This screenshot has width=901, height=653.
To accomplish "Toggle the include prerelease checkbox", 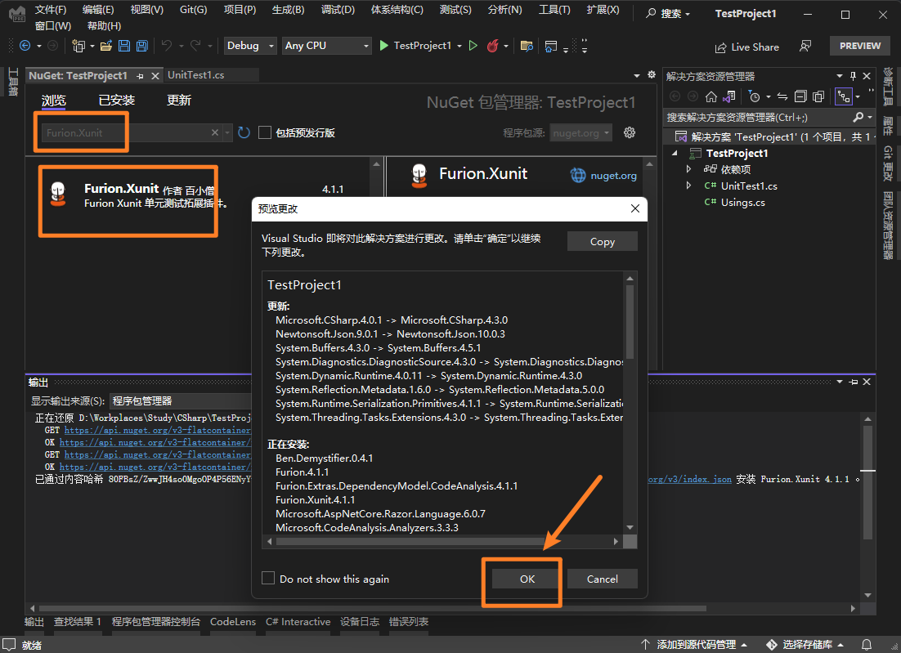I will tap(265, 132).
